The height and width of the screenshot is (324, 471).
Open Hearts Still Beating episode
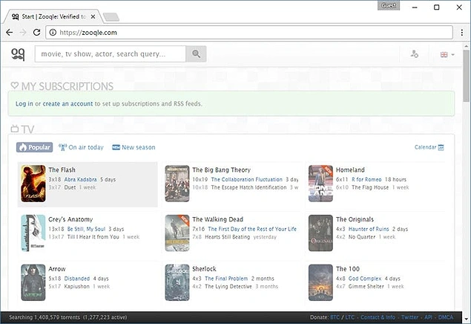[x=228, y=237]
